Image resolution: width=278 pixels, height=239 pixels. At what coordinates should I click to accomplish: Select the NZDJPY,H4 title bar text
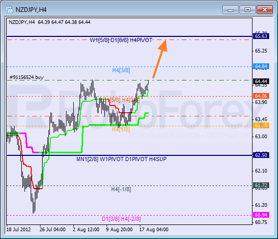(31, 10)
